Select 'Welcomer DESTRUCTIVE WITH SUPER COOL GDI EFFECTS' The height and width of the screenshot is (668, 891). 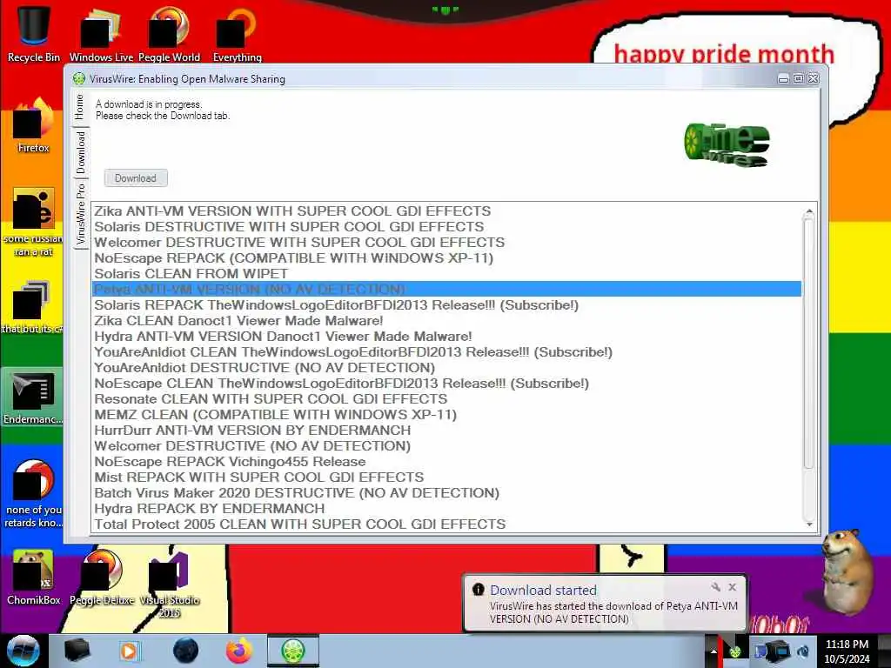(446, 242)
